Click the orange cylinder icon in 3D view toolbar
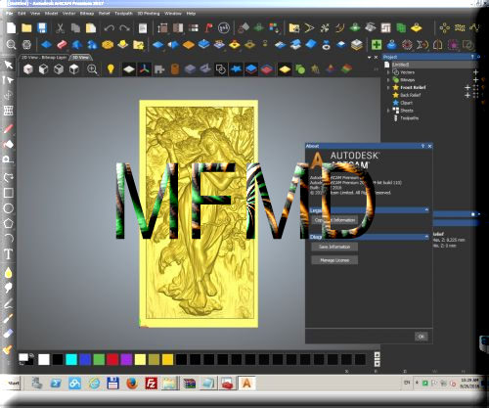Screen dimensions: 489x408 click(x=175, y=69)
